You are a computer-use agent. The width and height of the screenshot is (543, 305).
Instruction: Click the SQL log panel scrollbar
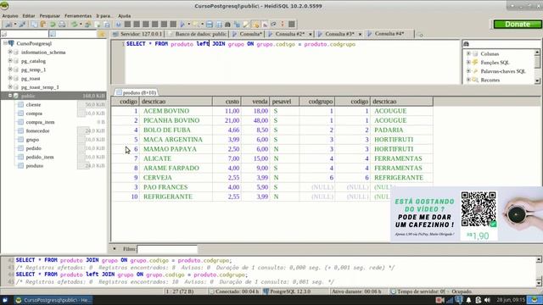[539, 271]
